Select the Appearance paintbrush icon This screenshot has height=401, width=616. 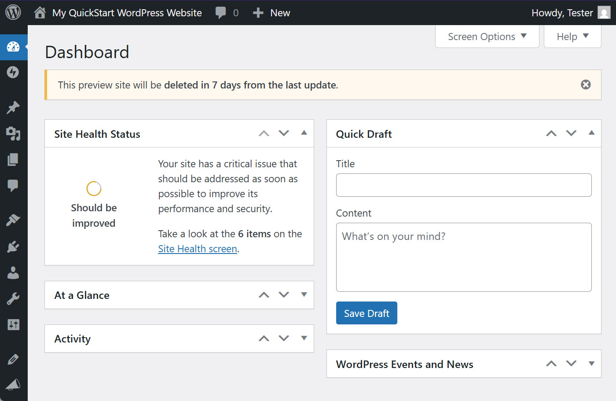[14, 220]
